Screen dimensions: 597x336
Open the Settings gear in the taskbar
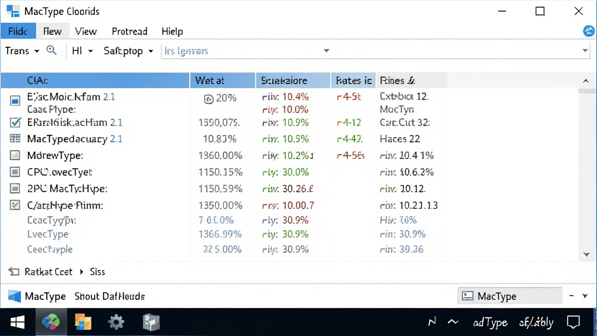click(x=116, y=322)
